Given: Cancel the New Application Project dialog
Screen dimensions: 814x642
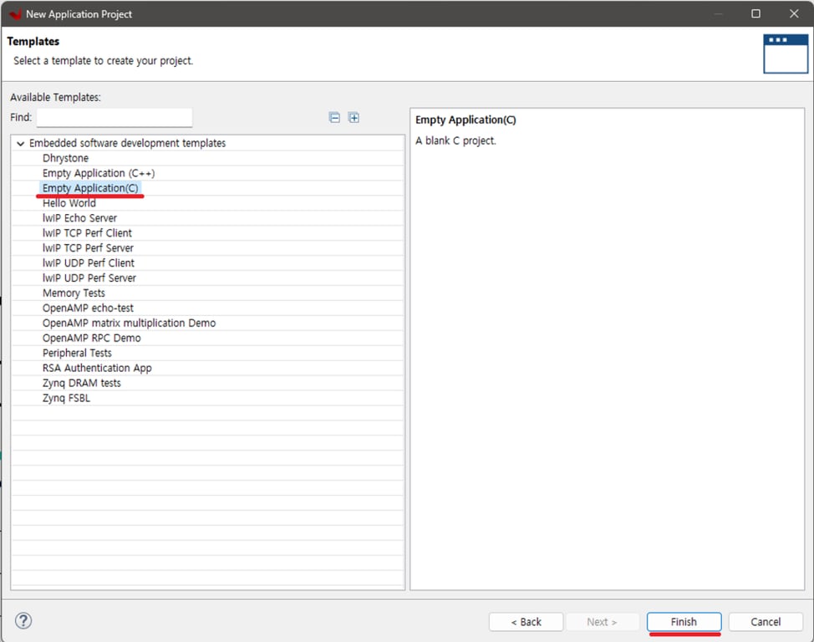Looking at the screenshot, I should pos(766,622).
